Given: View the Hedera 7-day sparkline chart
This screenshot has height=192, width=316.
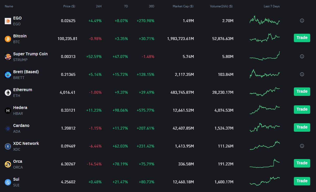Looking at the screenshot, I should tap(265, 110).
